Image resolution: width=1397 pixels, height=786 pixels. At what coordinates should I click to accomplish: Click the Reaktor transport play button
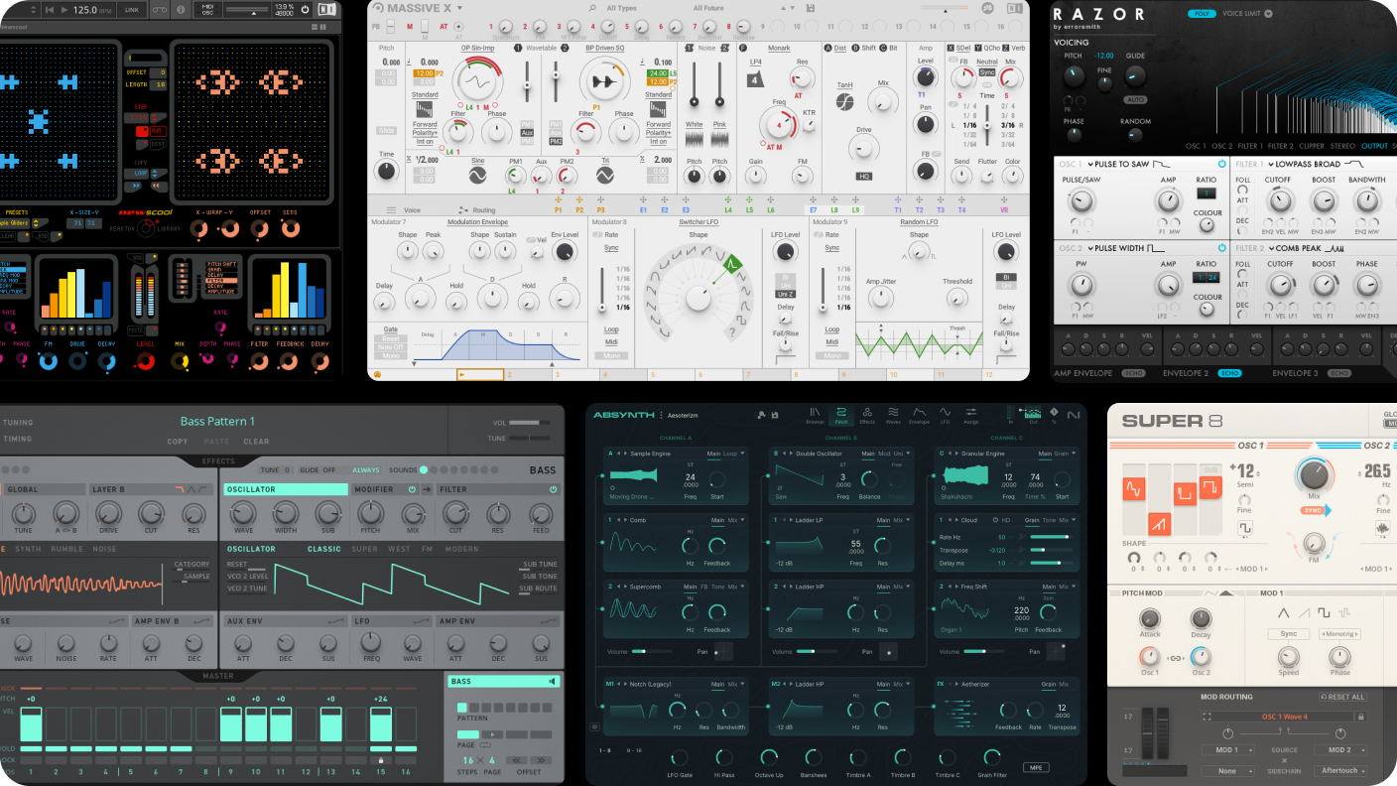pos(63,10)
